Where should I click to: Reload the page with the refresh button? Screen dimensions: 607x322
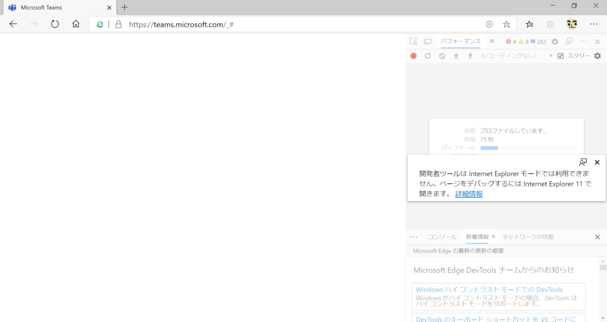click(x=55, y=24)
